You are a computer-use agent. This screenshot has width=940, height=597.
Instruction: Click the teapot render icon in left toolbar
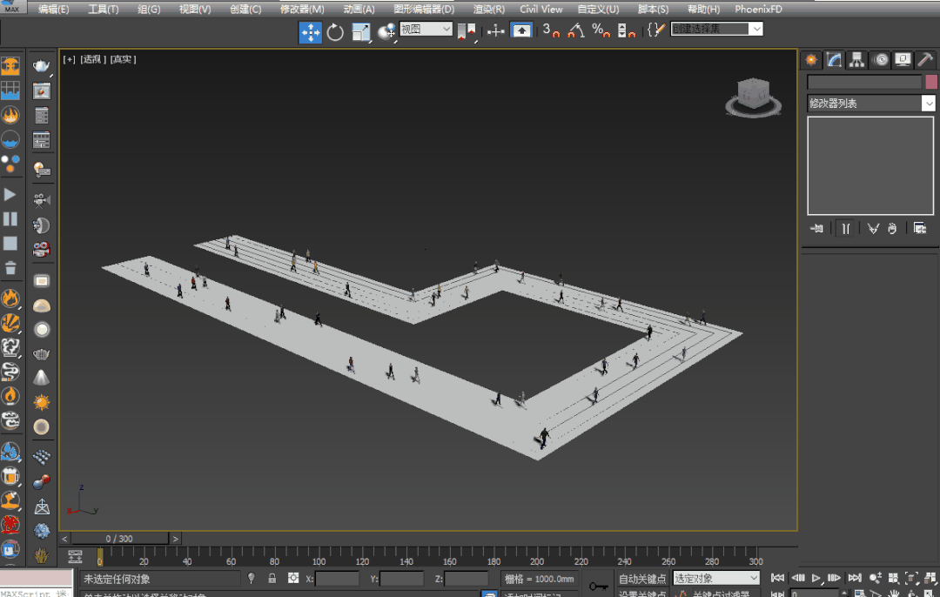[41, 66]
